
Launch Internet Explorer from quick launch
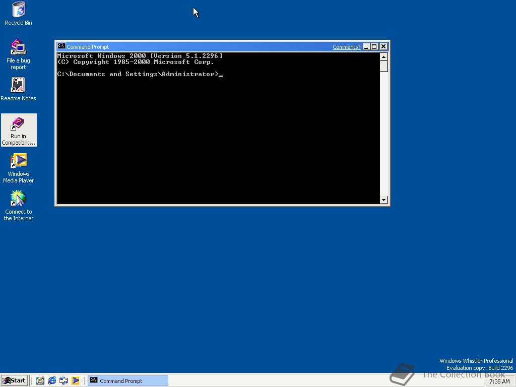coord(52,381)
